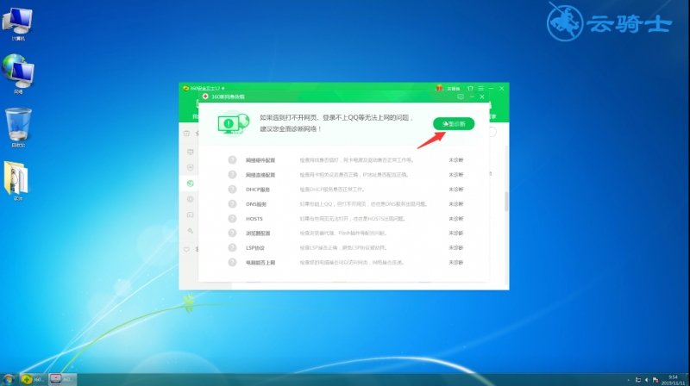Click the DHCP服务 row question-mark icon
Viewport: 690px width, 386px height.
pos(232,190)
